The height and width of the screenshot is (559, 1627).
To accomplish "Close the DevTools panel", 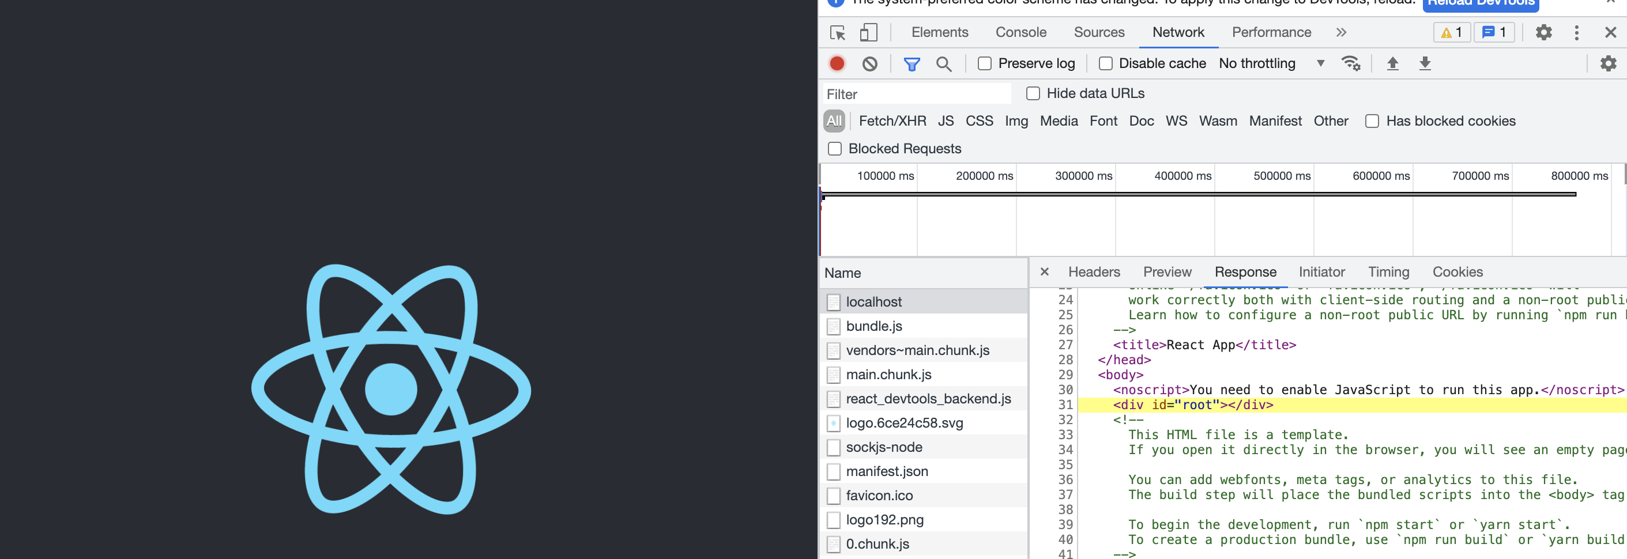I will coord(1610,33).
